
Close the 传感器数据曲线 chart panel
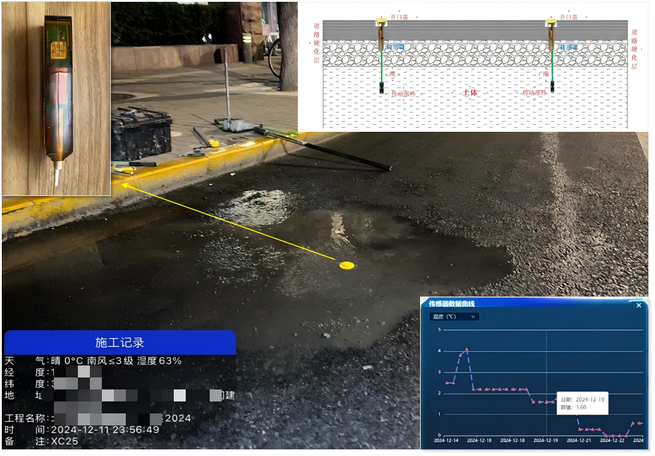(638, 306)
